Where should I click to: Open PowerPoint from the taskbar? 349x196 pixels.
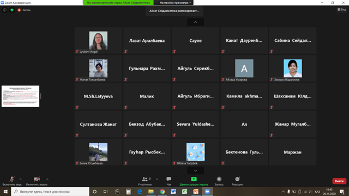pyautogui.click(x=196, y=192)
